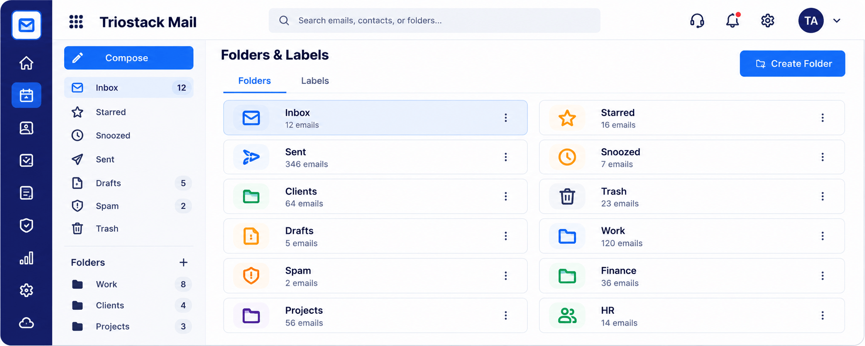This screenshot has width=865, height=346.
Task: Open the apps grid launcher icon
Action: 76,21
